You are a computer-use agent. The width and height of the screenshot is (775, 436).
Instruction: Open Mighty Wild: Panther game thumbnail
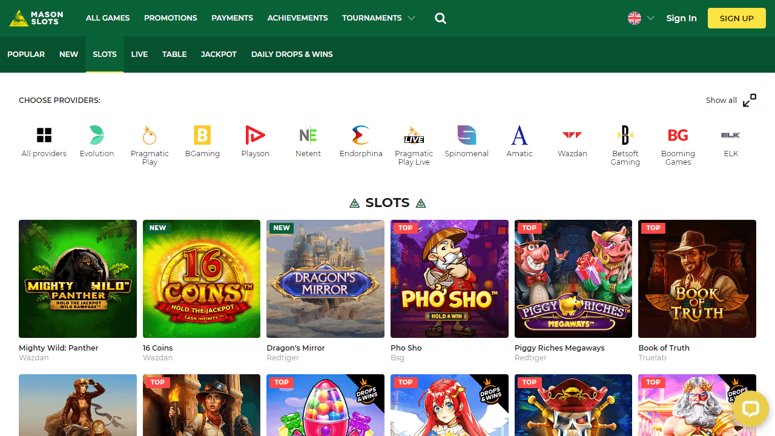[77, 279]
